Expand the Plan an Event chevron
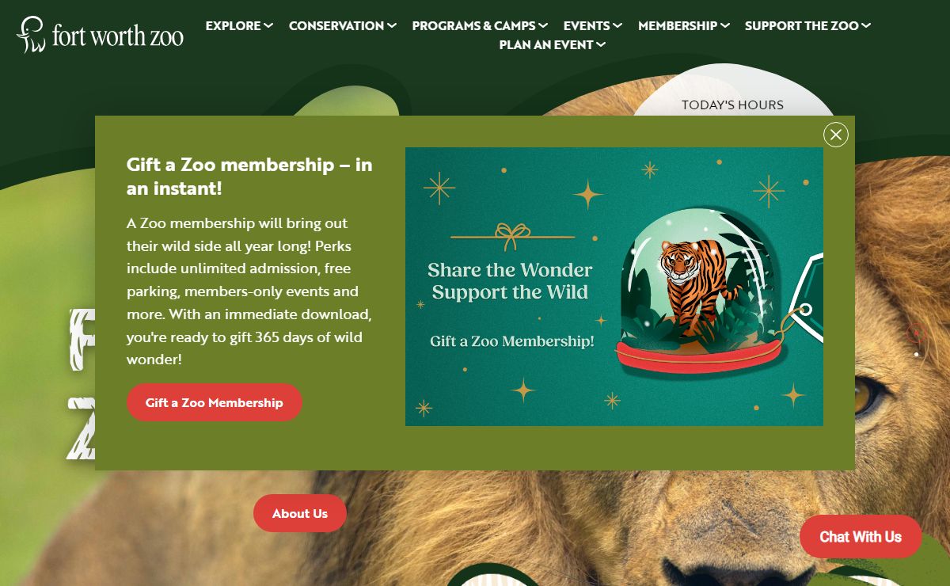Screen dimensions: 950x586 pyautogui.click(x=601, y=44)
